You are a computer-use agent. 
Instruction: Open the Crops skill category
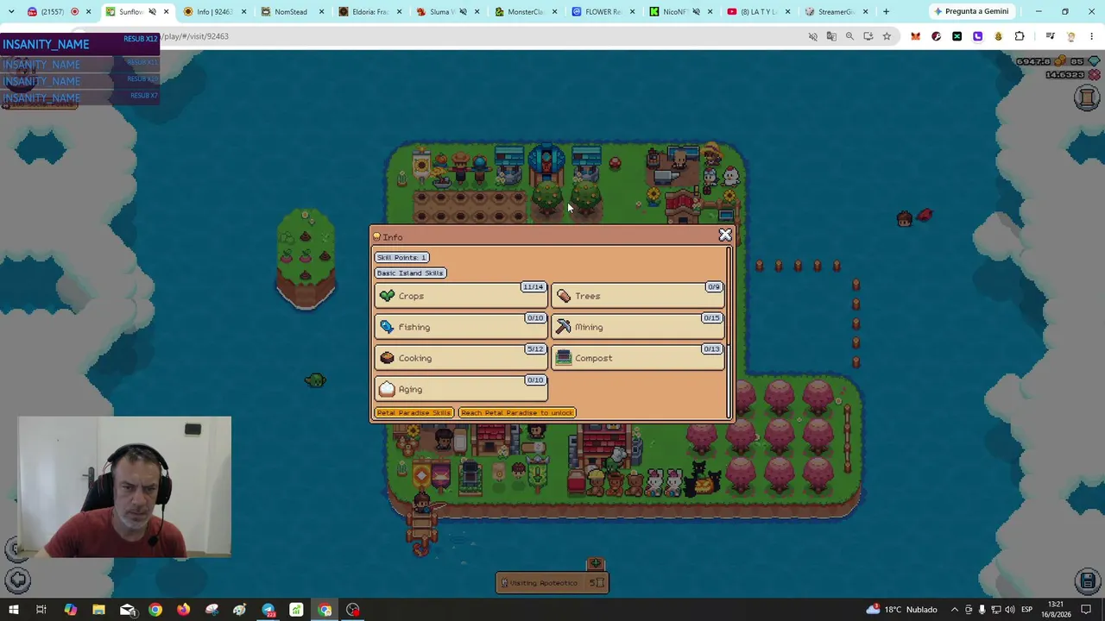click(461, 296)
